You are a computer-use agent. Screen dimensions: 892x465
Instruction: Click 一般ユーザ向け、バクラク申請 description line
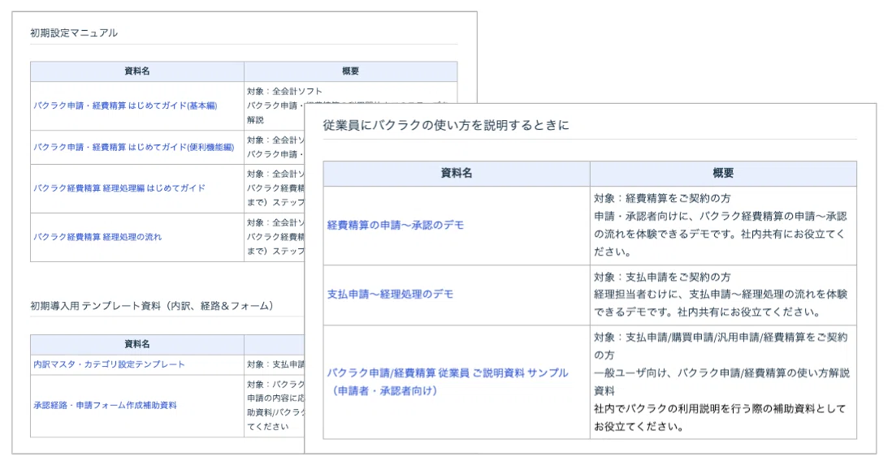coord(722,373)
